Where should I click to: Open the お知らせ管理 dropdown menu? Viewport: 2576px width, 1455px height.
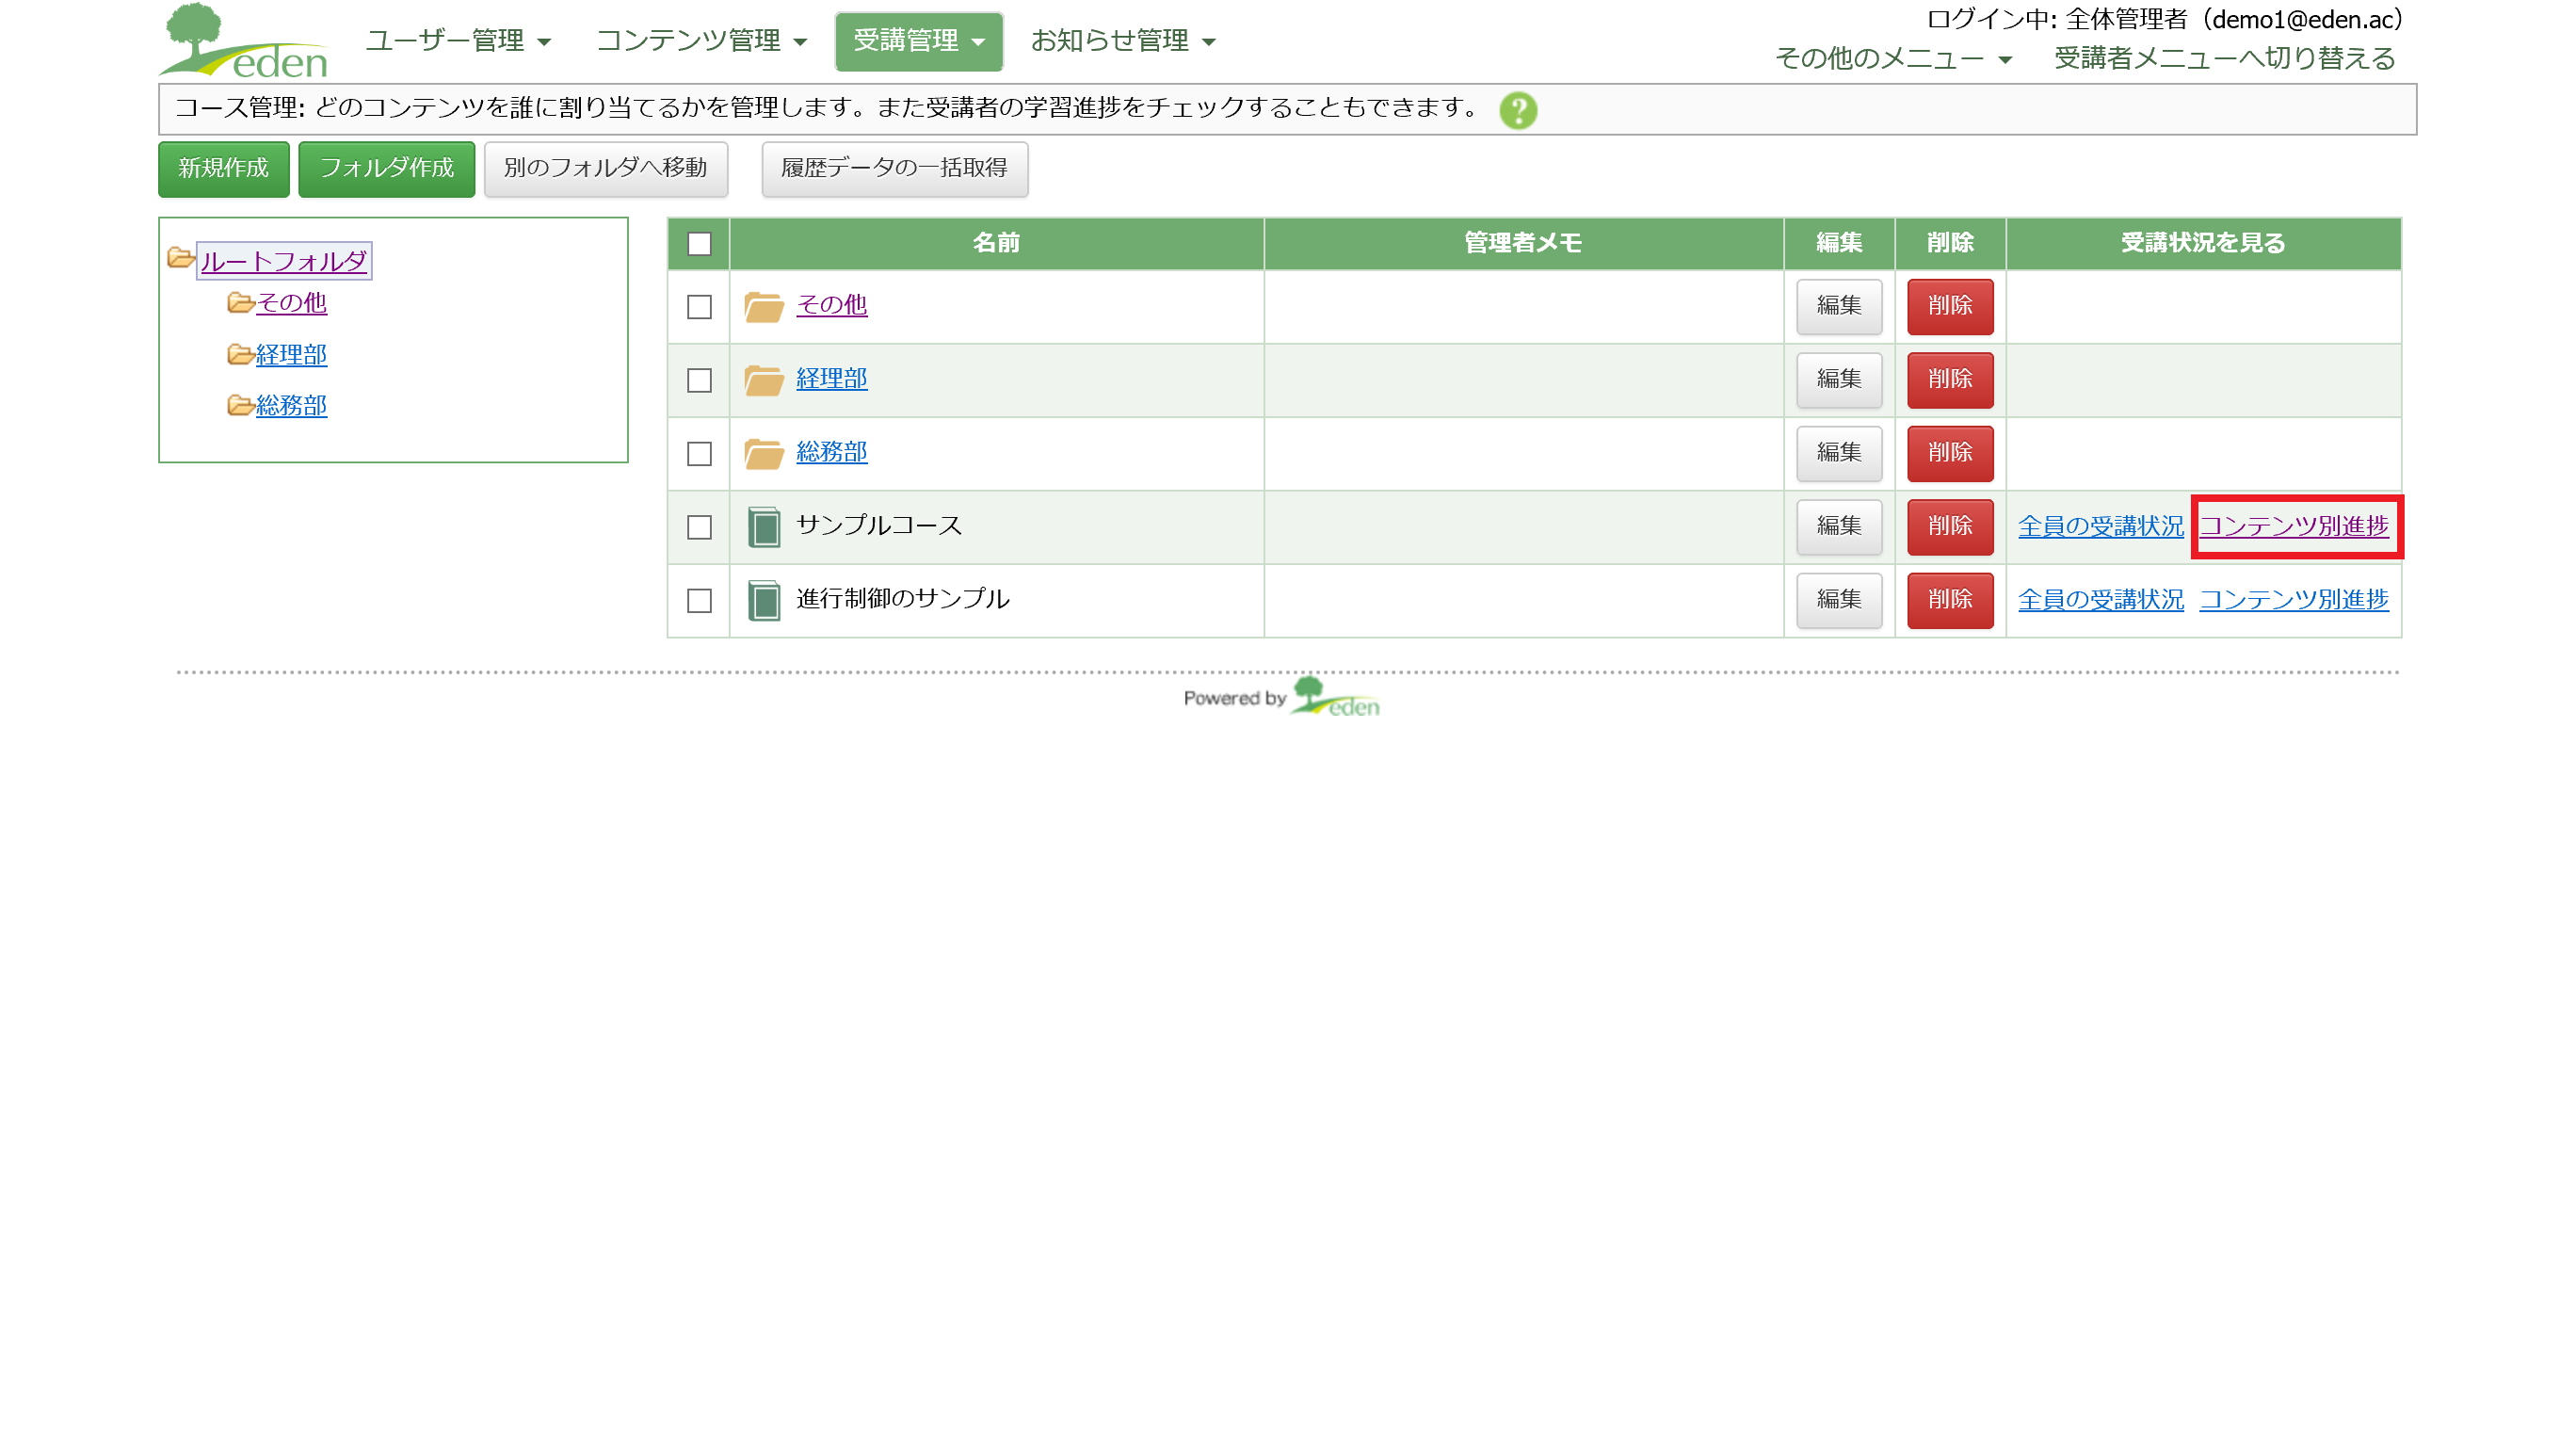tap(1122, 41)
